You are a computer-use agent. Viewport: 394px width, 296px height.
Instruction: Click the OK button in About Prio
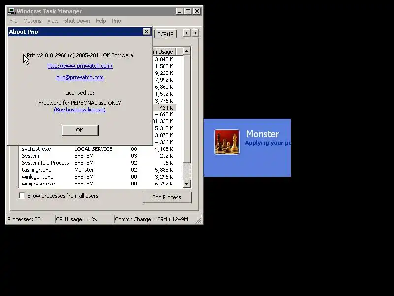(80, 130)
